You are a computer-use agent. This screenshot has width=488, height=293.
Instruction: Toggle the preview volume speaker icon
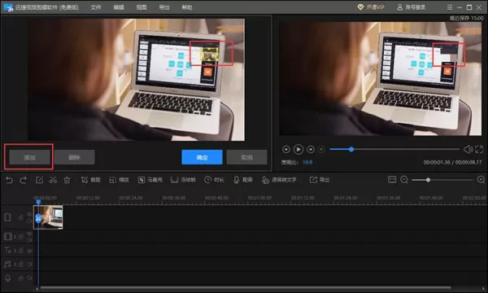click(468, 150)
